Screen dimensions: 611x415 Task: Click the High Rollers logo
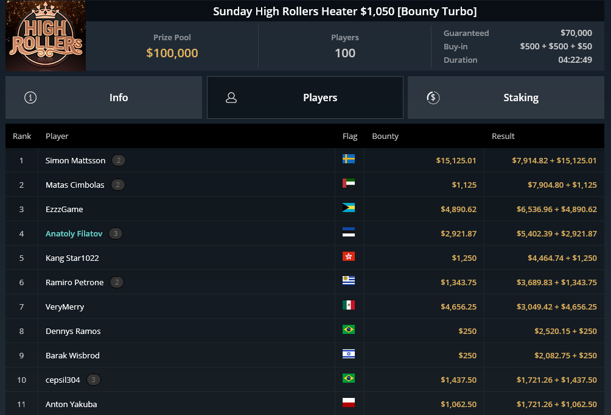point(46,35)
